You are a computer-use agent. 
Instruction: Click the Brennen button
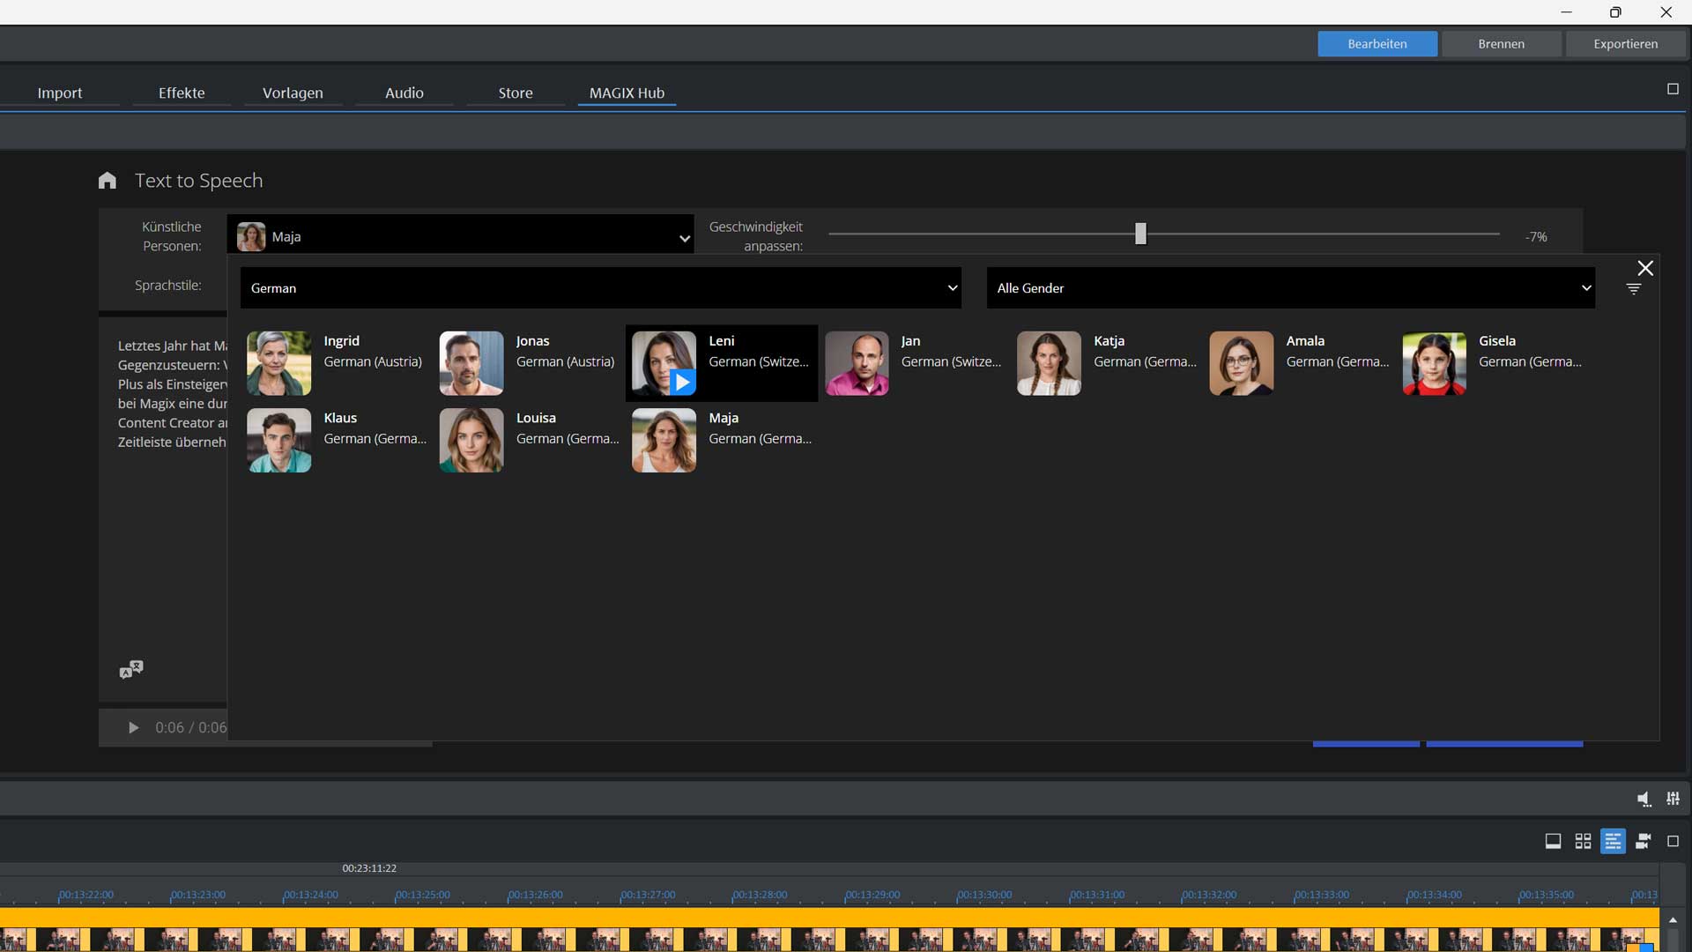click(1501, 44)
